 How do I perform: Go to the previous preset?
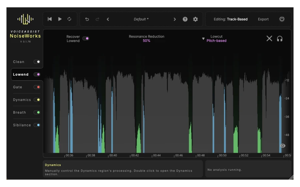point(108,19)
